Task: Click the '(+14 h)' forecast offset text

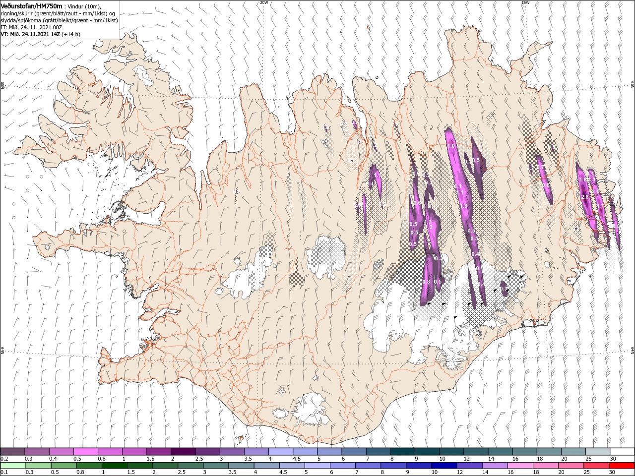Action: (71, 34)
